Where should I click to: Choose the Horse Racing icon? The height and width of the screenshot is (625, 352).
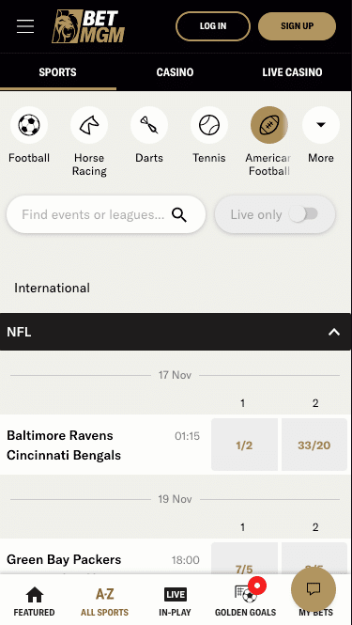point(89,125)
